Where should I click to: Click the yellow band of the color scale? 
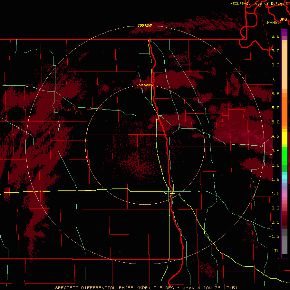(x=285, y=138)
